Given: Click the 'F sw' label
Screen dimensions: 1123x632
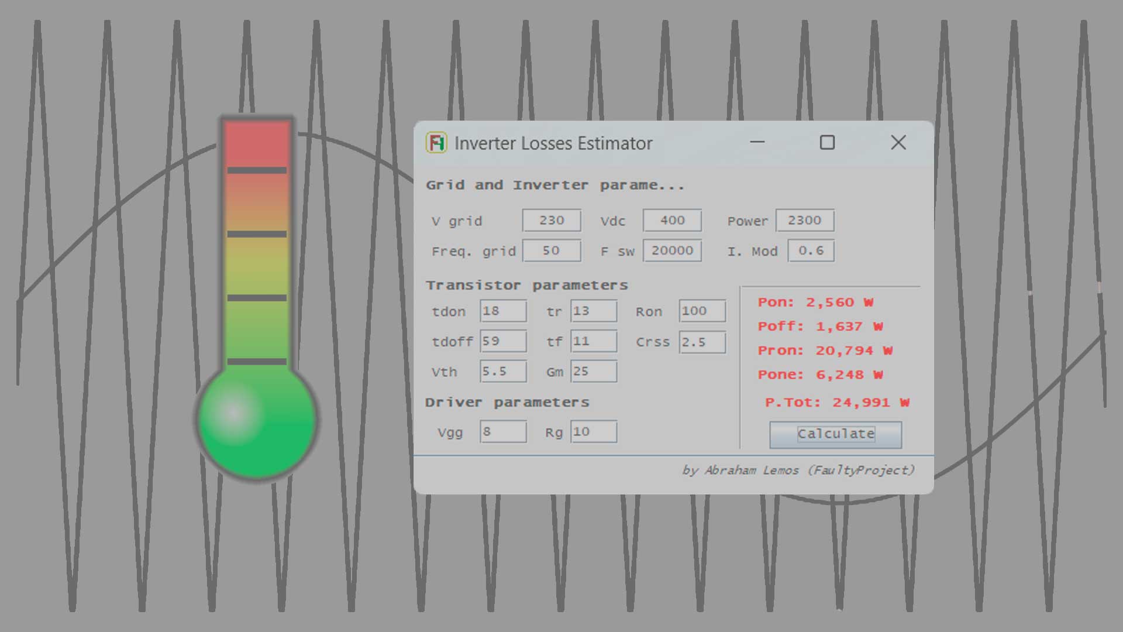Looking at the screenshot, I should [617, 252].
